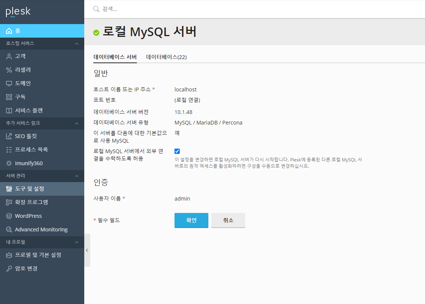Click the green server status check icon
Image resolution: width=425 pixels, height=304 pixels.
click(96, 33)
